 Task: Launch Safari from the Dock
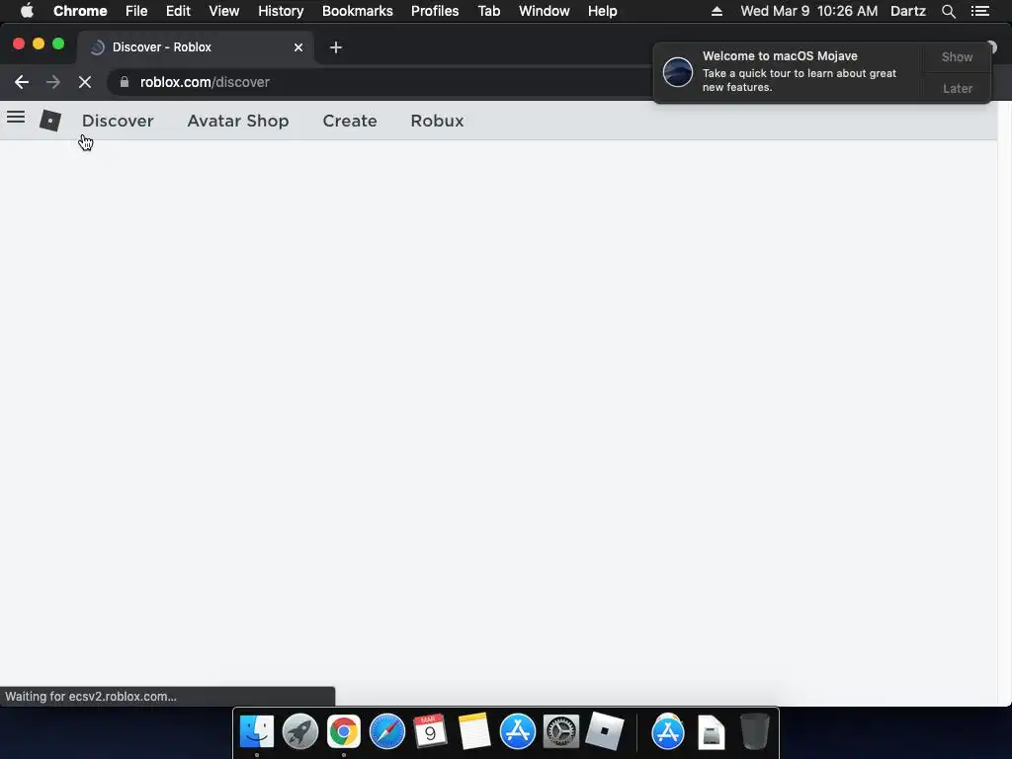click(387, 732)
